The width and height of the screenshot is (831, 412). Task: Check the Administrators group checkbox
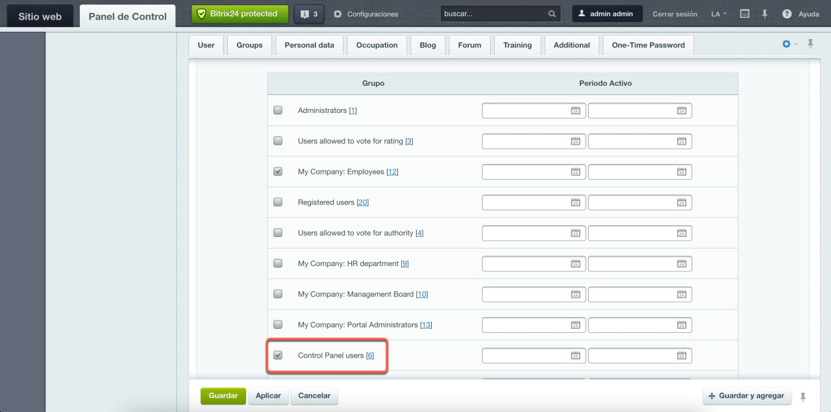[x=278, y=110]
